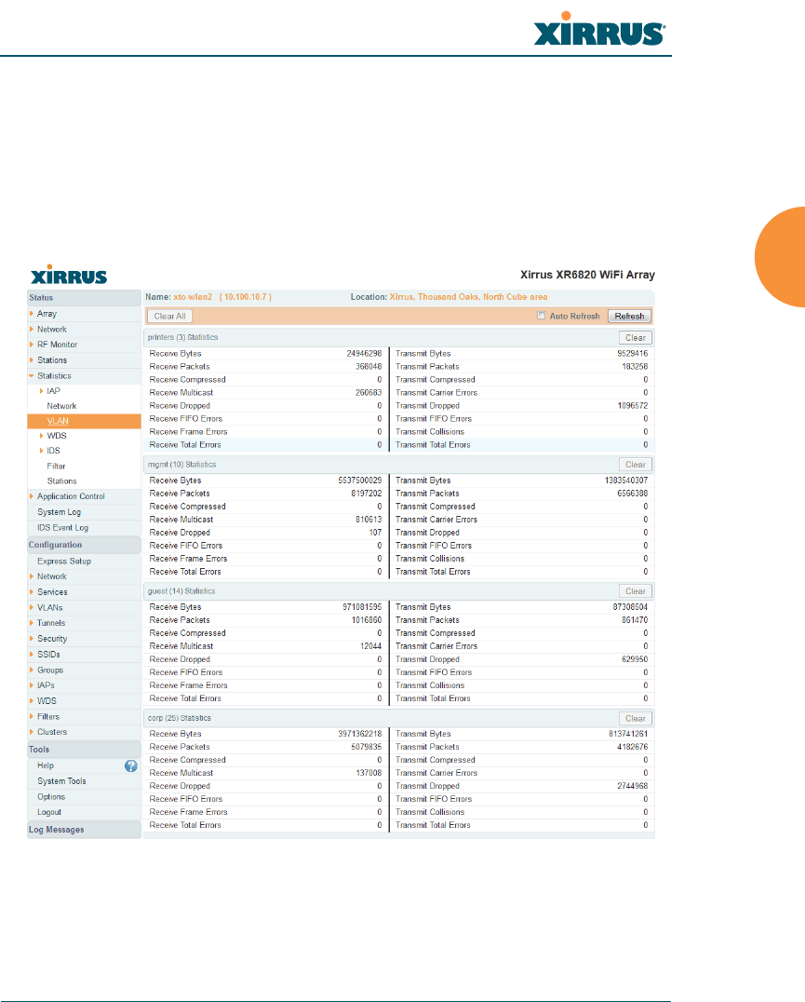Click the Xirrus XR6820 WiFi Array title
The height and width of the screenshot is (1002, 805).
[587, 275]
